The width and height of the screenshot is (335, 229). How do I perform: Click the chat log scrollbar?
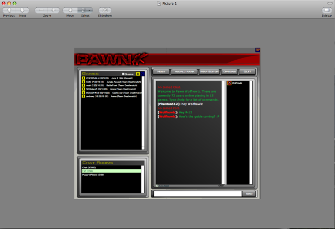coord(223,133)
